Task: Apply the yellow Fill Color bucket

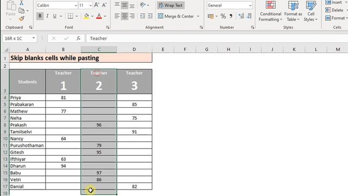Action: 86,16
